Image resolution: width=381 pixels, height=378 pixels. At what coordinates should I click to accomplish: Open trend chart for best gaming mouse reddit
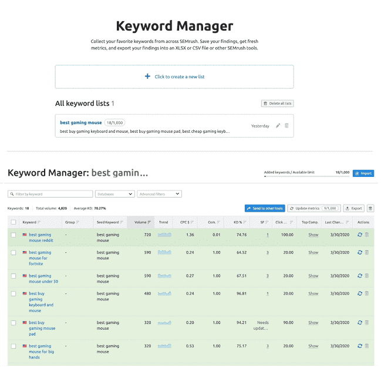tap(164, 235)
